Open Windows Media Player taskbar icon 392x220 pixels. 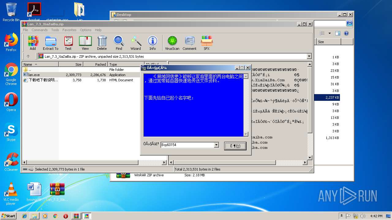tap(45, 216)
